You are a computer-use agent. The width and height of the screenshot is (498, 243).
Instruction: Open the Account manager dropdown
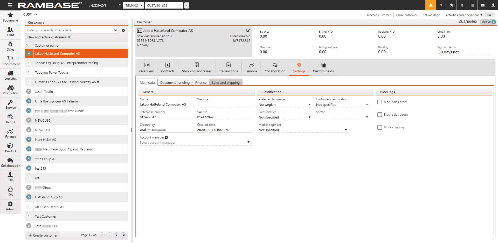(248, 142)
